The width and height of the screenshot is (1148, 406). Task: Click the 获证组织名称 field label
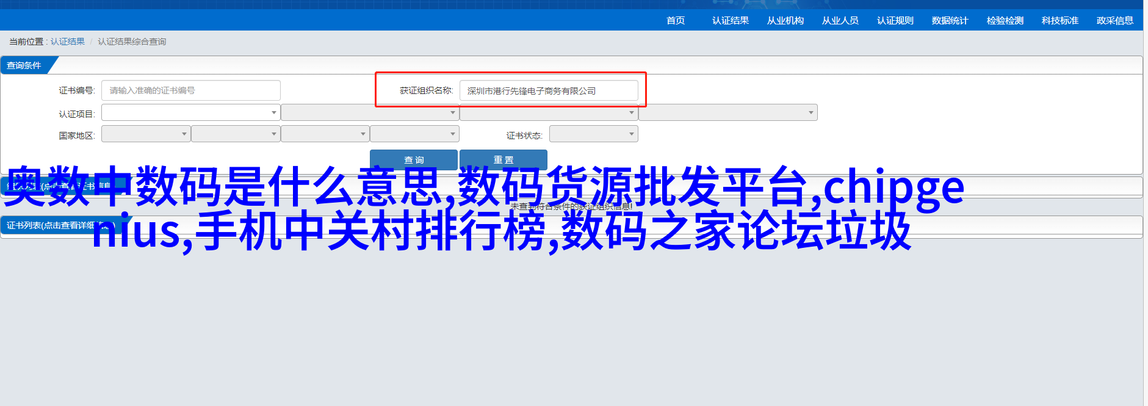tap(427, 90)
